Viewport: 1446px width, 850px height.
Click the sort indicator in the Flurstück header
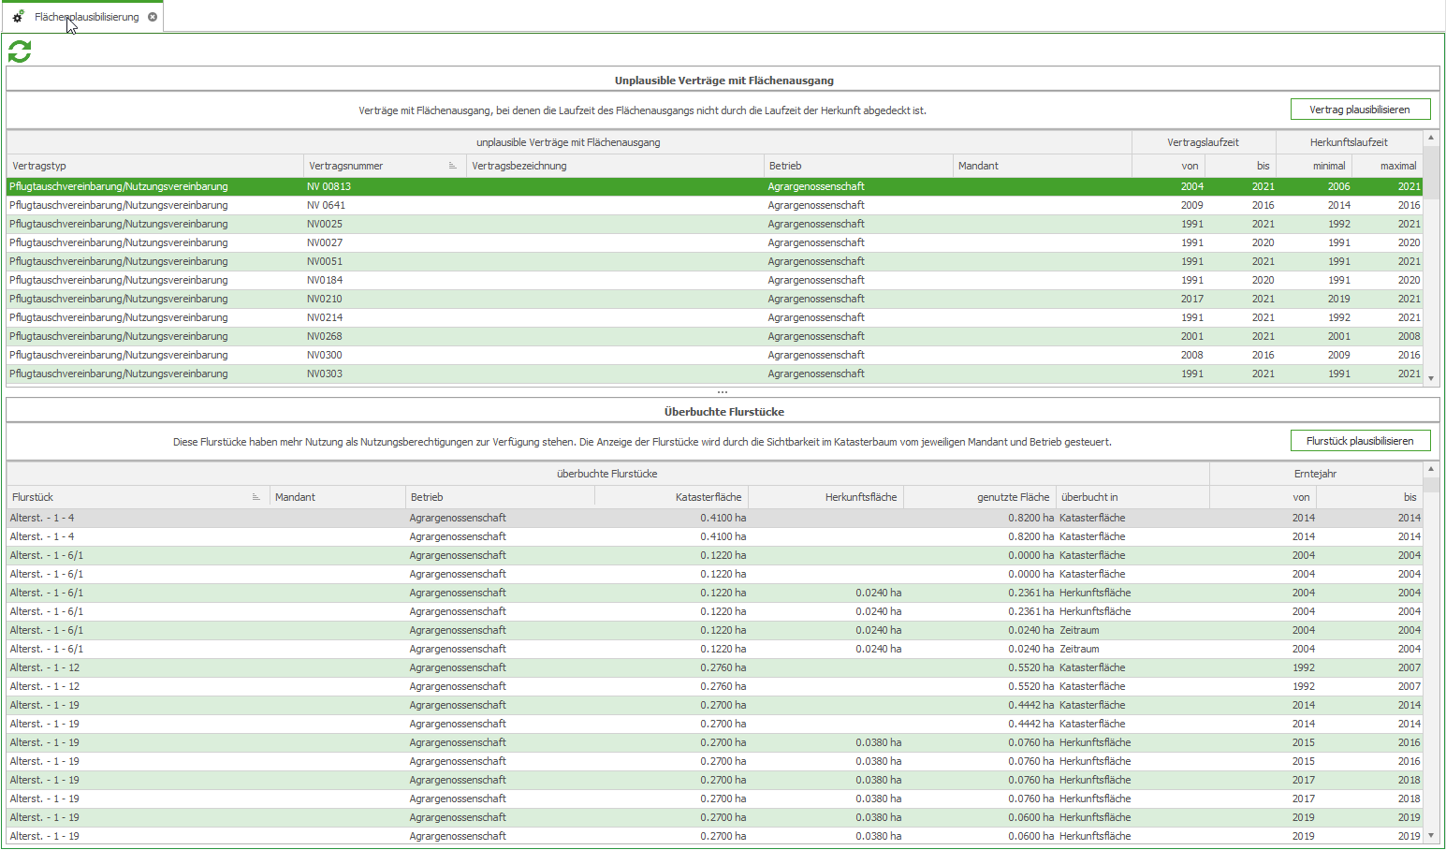coord(256,497)
